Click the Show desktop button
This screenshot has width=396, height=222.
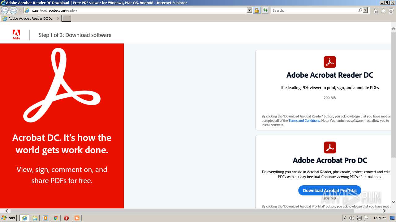(392, 218)
